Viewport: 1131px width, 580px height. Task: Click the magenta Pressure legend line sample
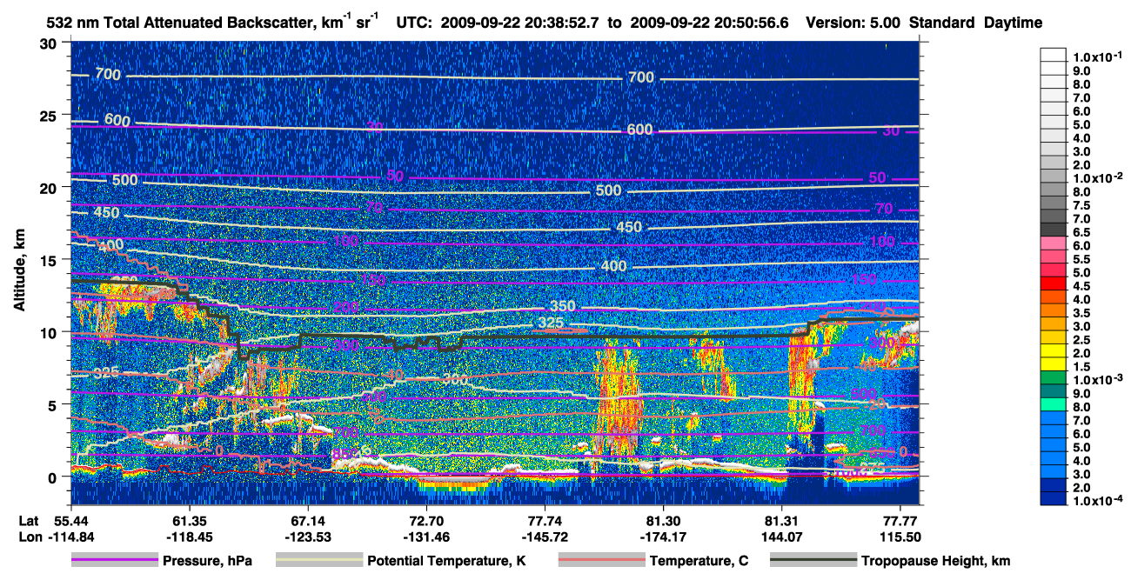(x=114, y=561)
